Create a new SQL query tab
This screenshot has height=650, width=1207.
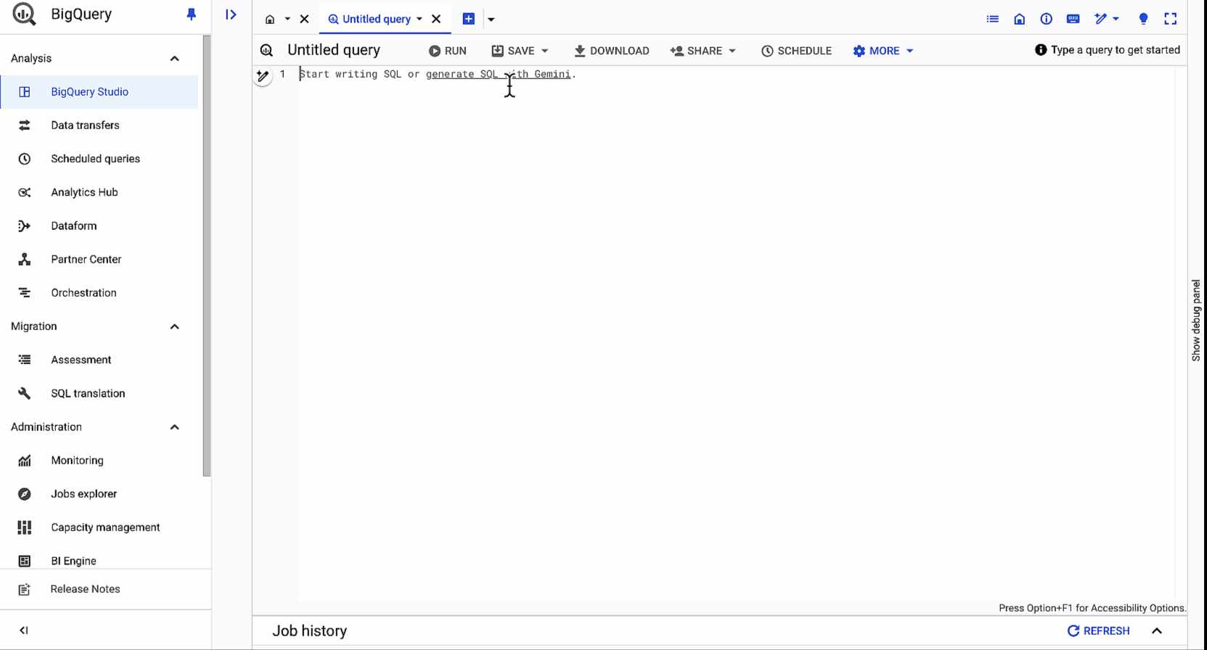click(x=469, y=19)
